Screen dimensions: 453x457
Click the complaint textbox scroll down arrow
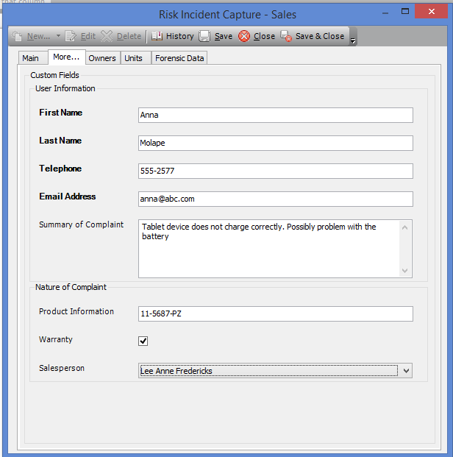pyautogui.click(x=405, y=271)
